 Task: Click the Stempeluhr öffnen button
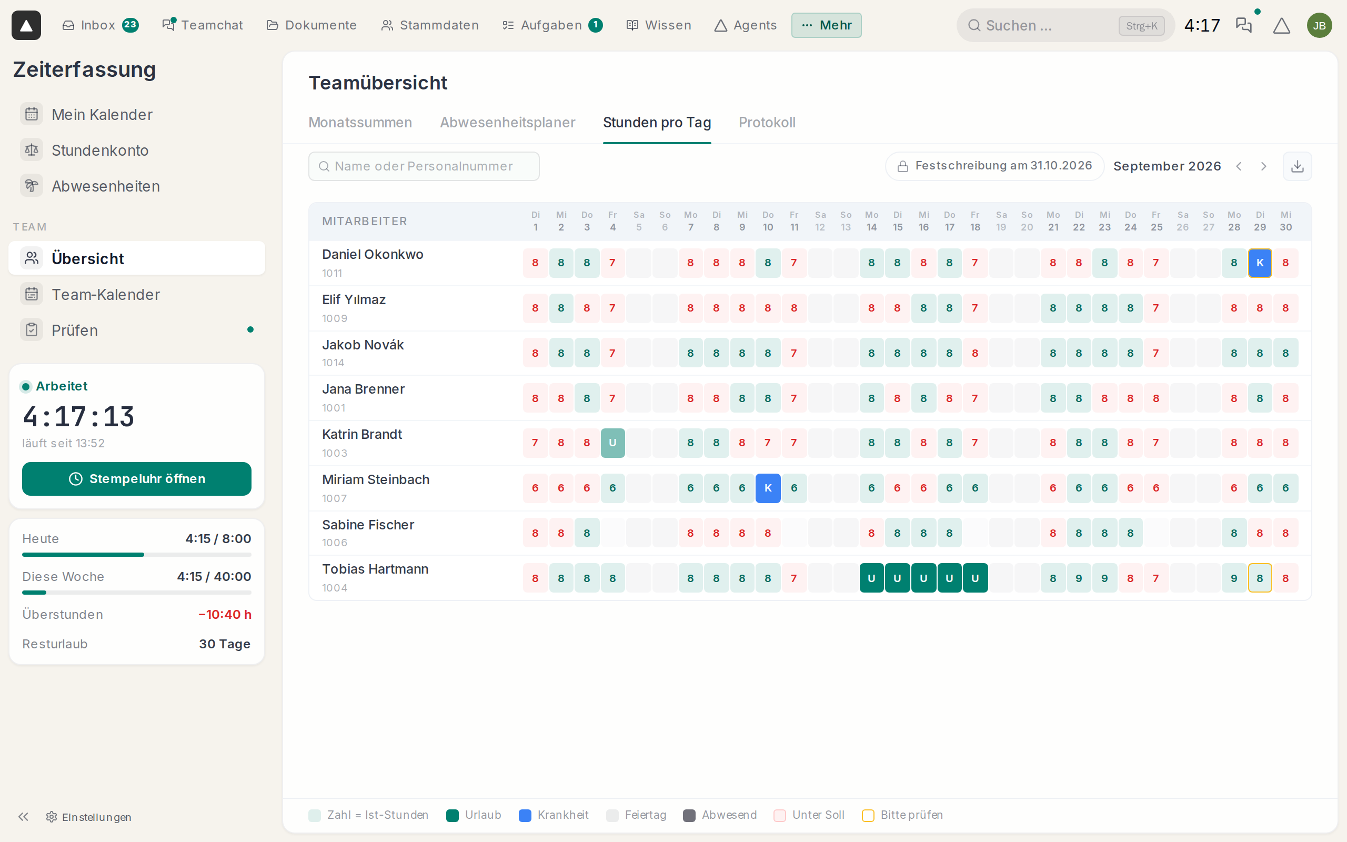pyautogui.click(x=136, y=479)
